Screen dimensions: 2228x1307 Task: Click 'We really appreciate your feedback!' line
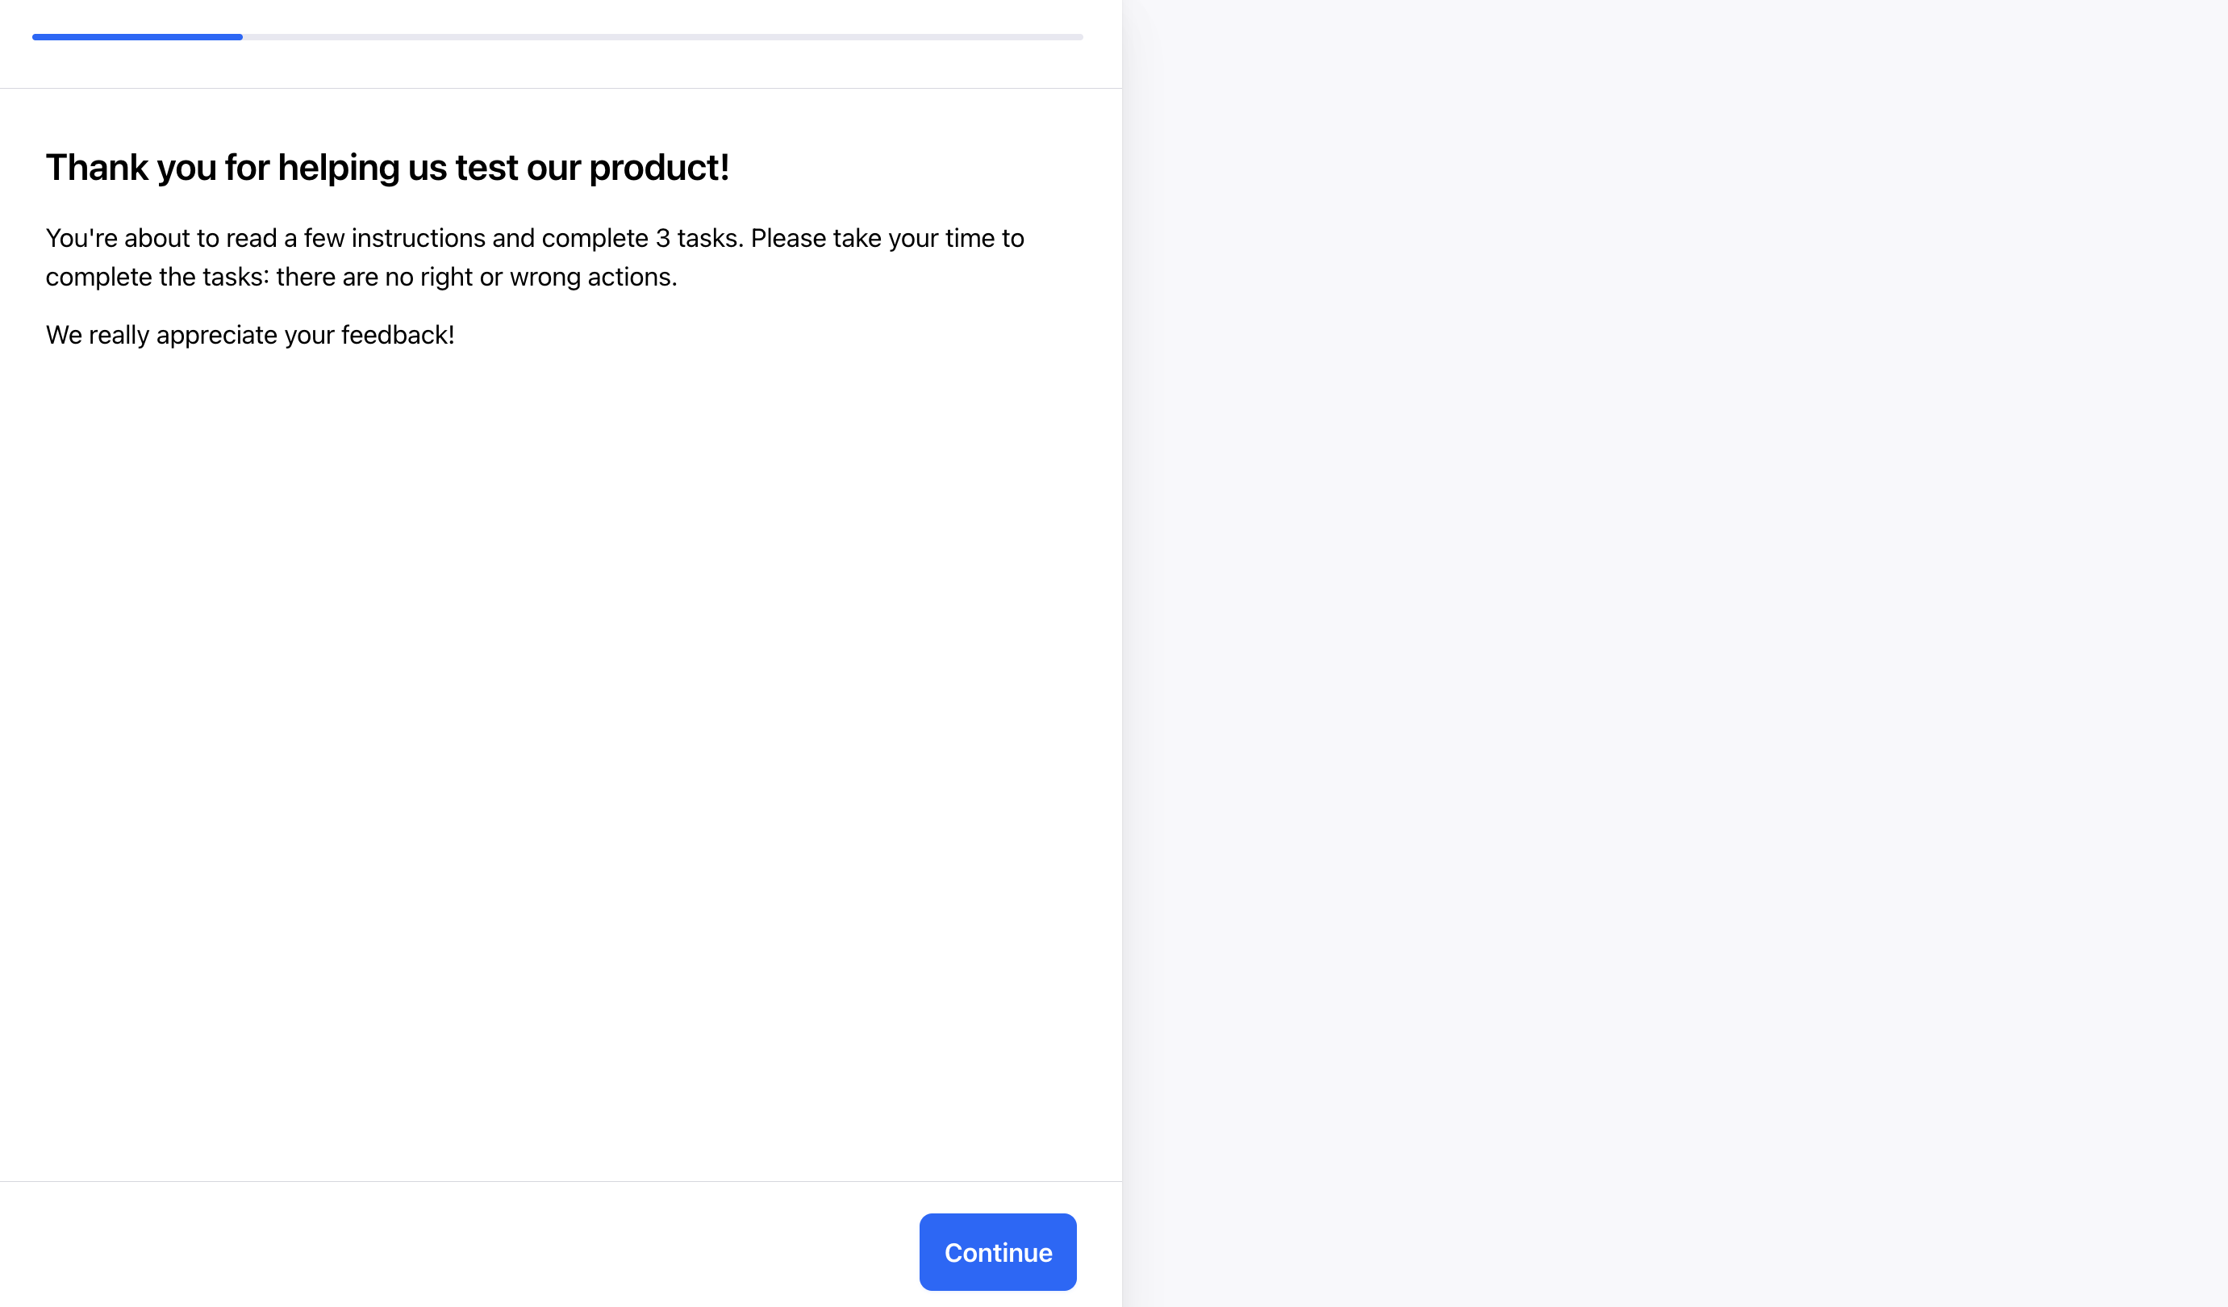[250, 335]
